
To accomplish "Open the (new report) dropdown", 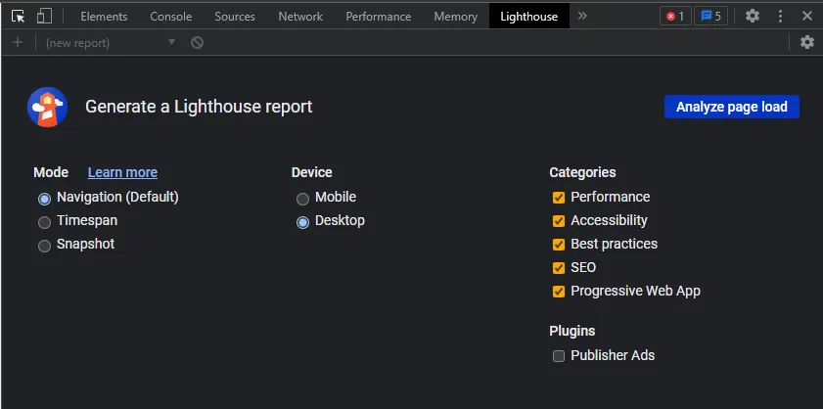I will coord(110,42).
